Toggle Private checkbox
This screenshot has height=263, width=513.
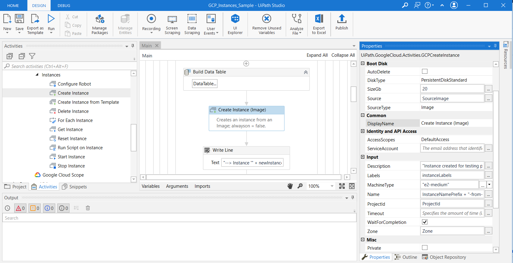tap(425, 248)
